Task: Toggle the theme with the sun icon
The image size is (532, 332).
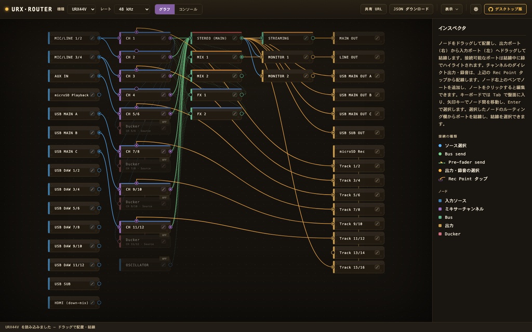Action: [x=476, y=9]
